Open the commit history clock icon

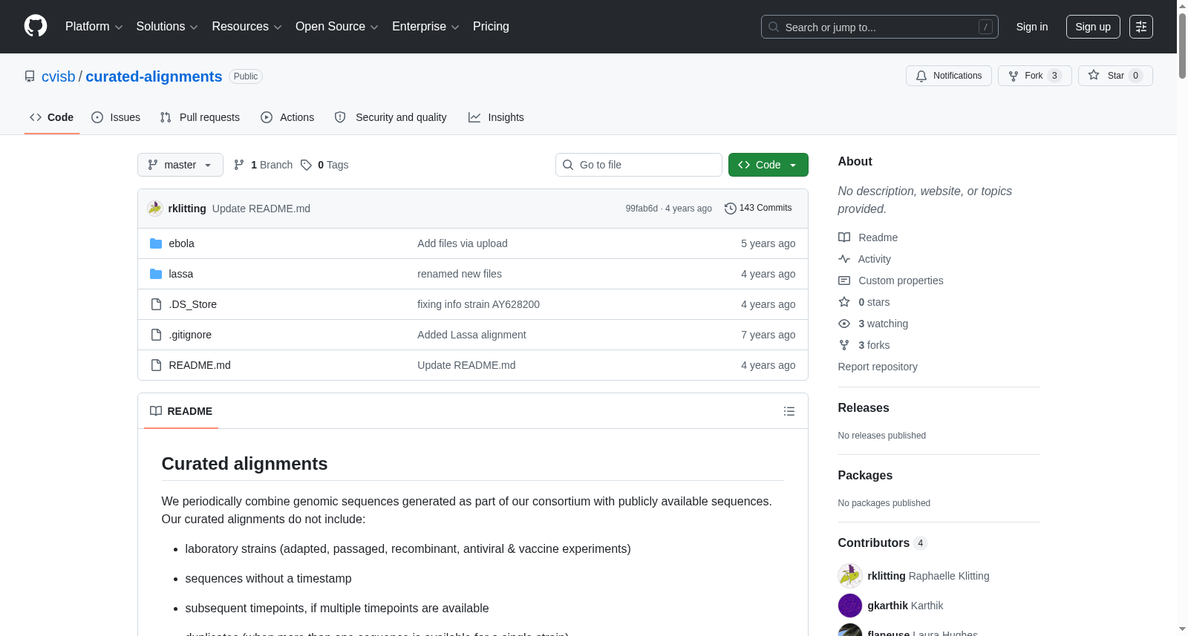pos(731,209)
